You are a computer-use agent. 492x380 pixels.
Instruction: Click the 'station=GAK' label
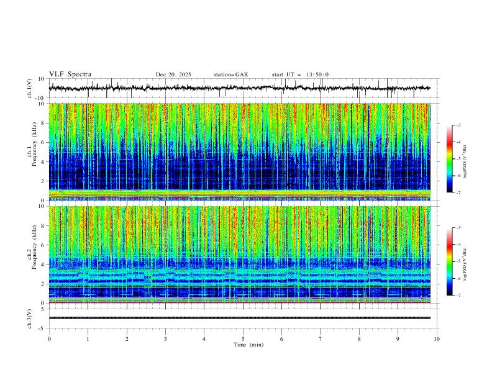230,75
